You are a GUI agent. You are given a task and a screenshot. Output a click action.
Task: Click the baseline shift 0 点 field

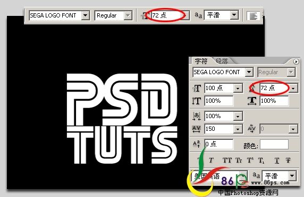pos(219,144)
